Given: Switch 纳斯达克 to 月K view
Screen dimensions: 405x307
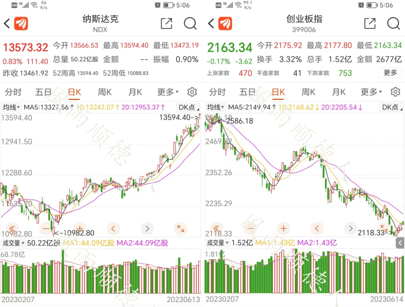Looking at the screenshot, I should pos(135,92).
